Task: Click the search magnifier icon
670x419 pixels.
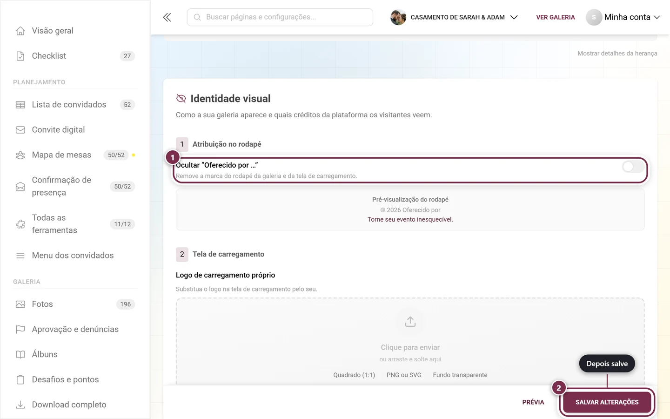Action: pyautogui.click(x=197, y=17)
